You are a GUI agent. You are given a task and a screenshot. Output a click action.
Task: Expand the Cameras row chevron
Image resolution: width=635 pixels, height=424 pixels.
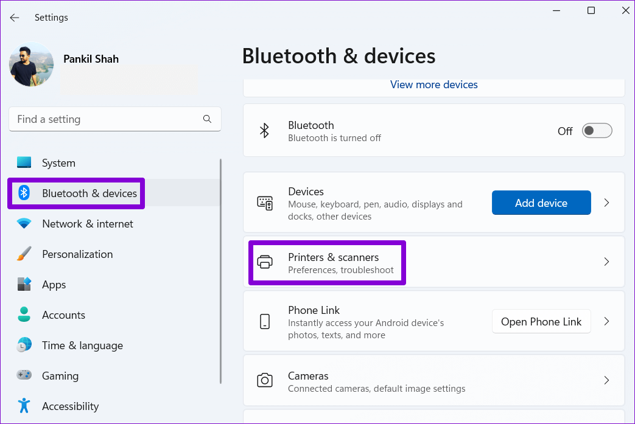606,381
